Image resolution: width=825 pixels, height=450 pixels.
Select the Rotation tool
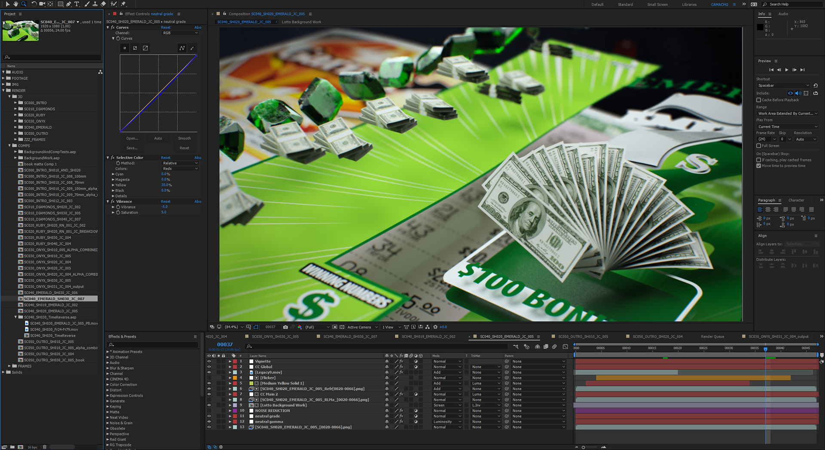34,4
